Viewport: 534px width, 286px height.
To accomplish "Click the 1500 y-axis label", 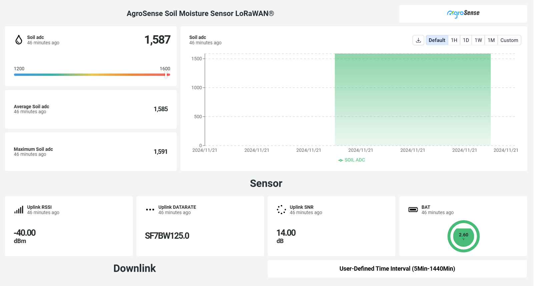I will [196, 59].
